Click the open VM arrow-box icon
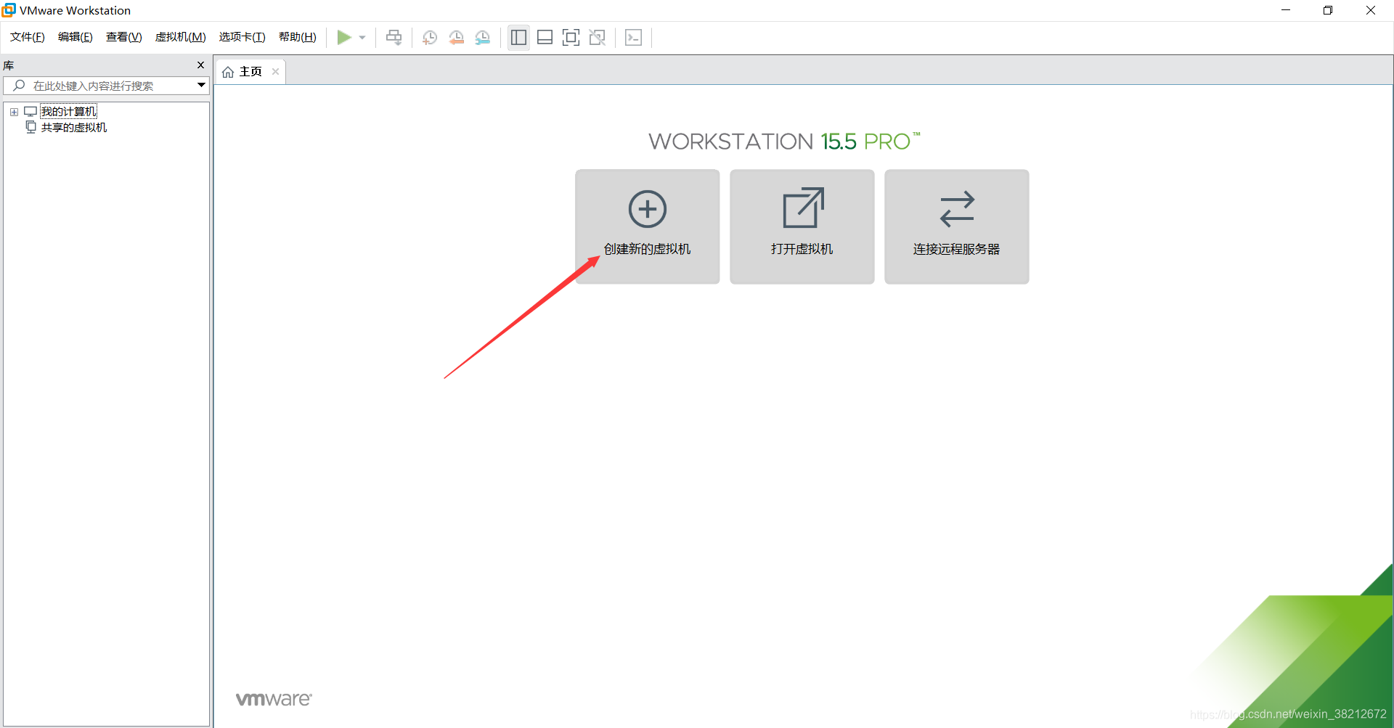 (x=803, y=208)
